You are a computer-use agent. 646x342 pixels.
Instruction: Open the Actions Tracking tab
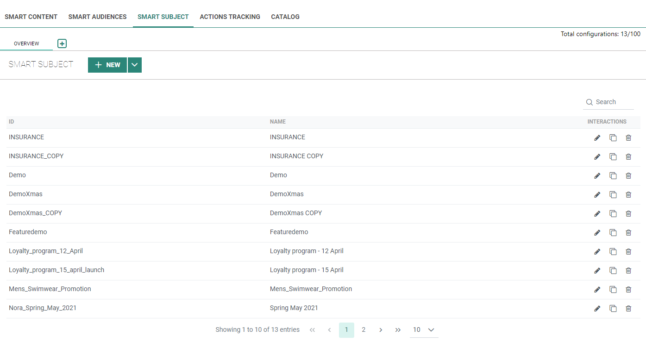[230, 17]
